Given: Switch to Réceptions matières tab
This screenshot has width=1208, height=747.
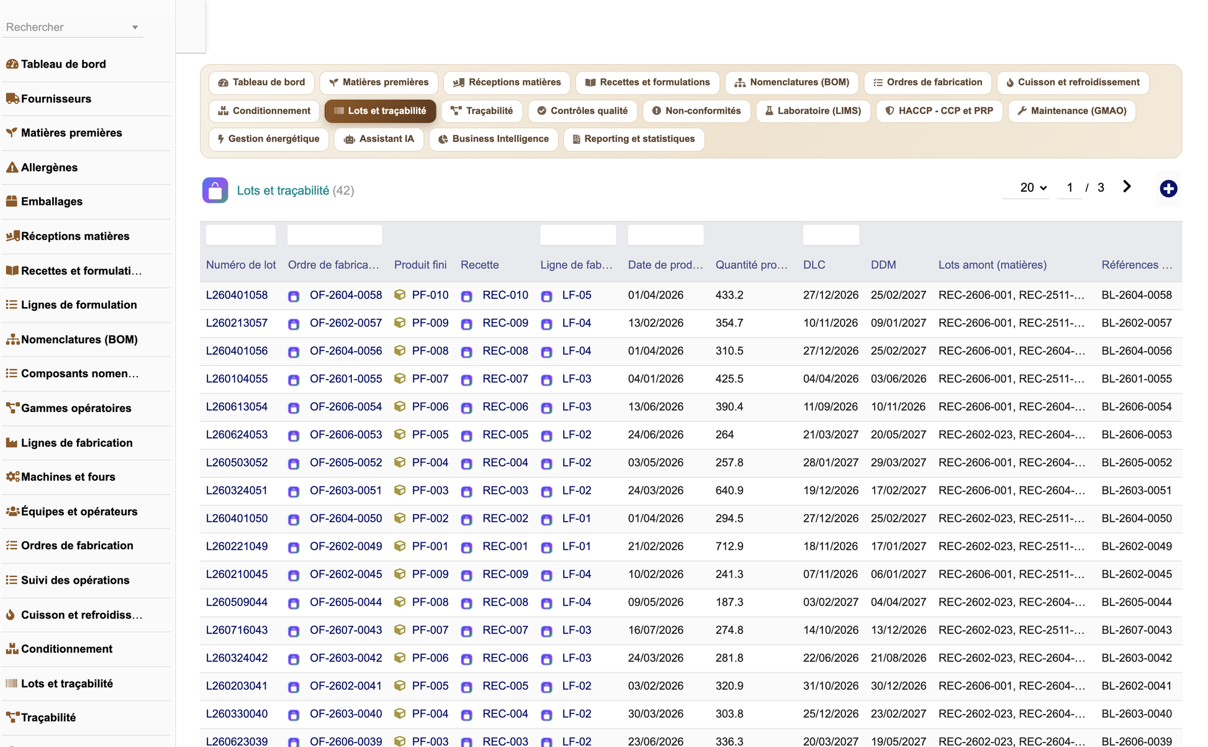Looking at the screenshot, I should tap(507, 83).
